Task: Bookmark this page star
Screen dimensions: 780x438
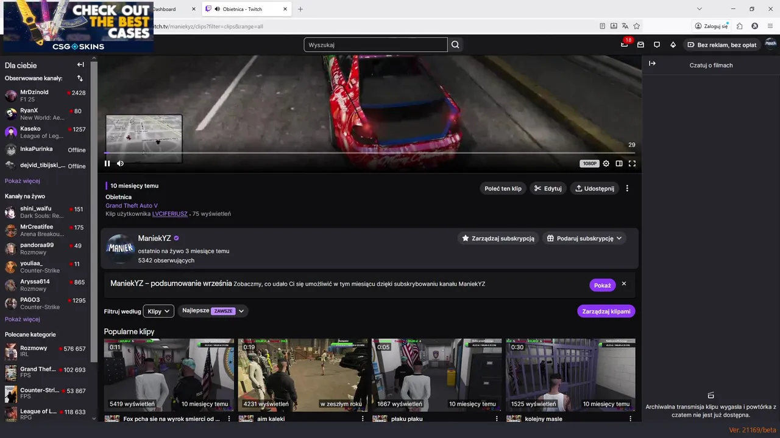Action: coord(636,26)
